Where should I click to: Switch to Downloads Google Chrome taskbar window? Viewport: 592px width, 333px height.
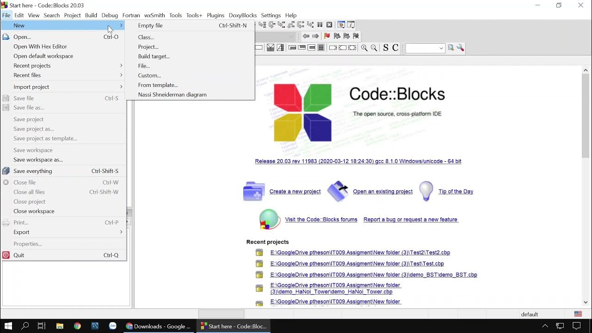point(159,326)
